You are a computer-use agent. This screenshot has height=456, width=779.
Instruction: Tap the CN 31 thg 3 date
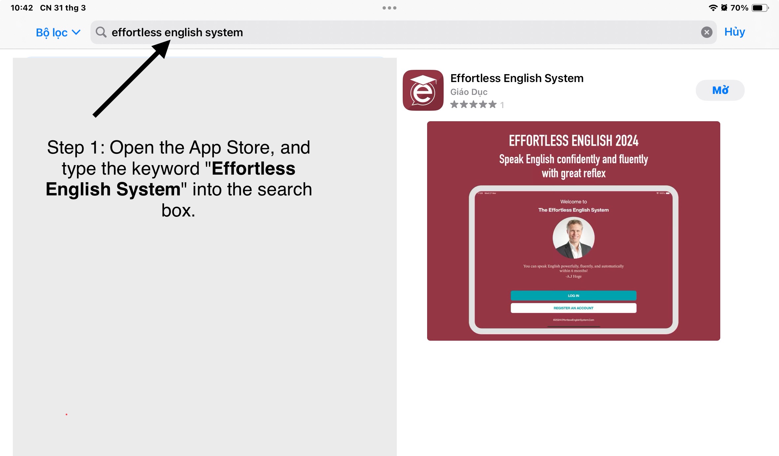(63, 8)
